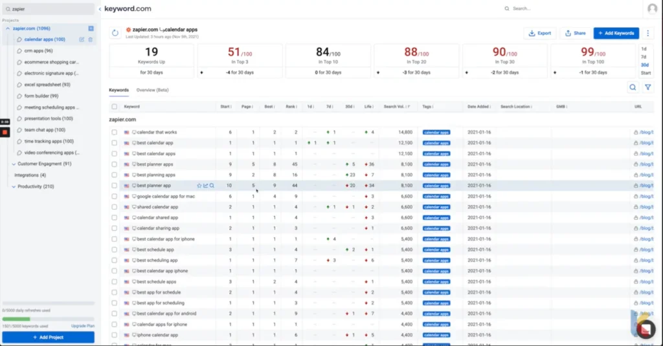
Task: Open the /blog/ URL for best calendar apps
Action: click(x=646, y=154)
